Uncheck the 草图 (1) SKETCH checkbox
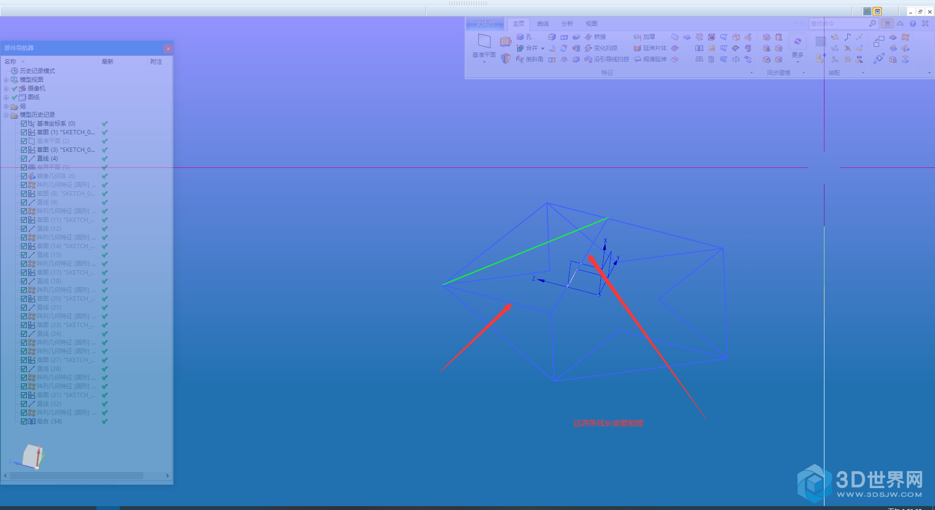The height and width of the screenshot is (510, 935). click(x=23, y=132)
